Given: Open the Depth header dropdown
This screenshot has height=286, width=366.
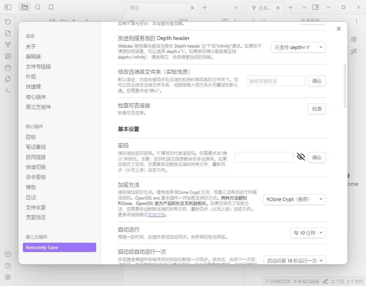Looking at the screenshot, I should (x=298, y=47).
